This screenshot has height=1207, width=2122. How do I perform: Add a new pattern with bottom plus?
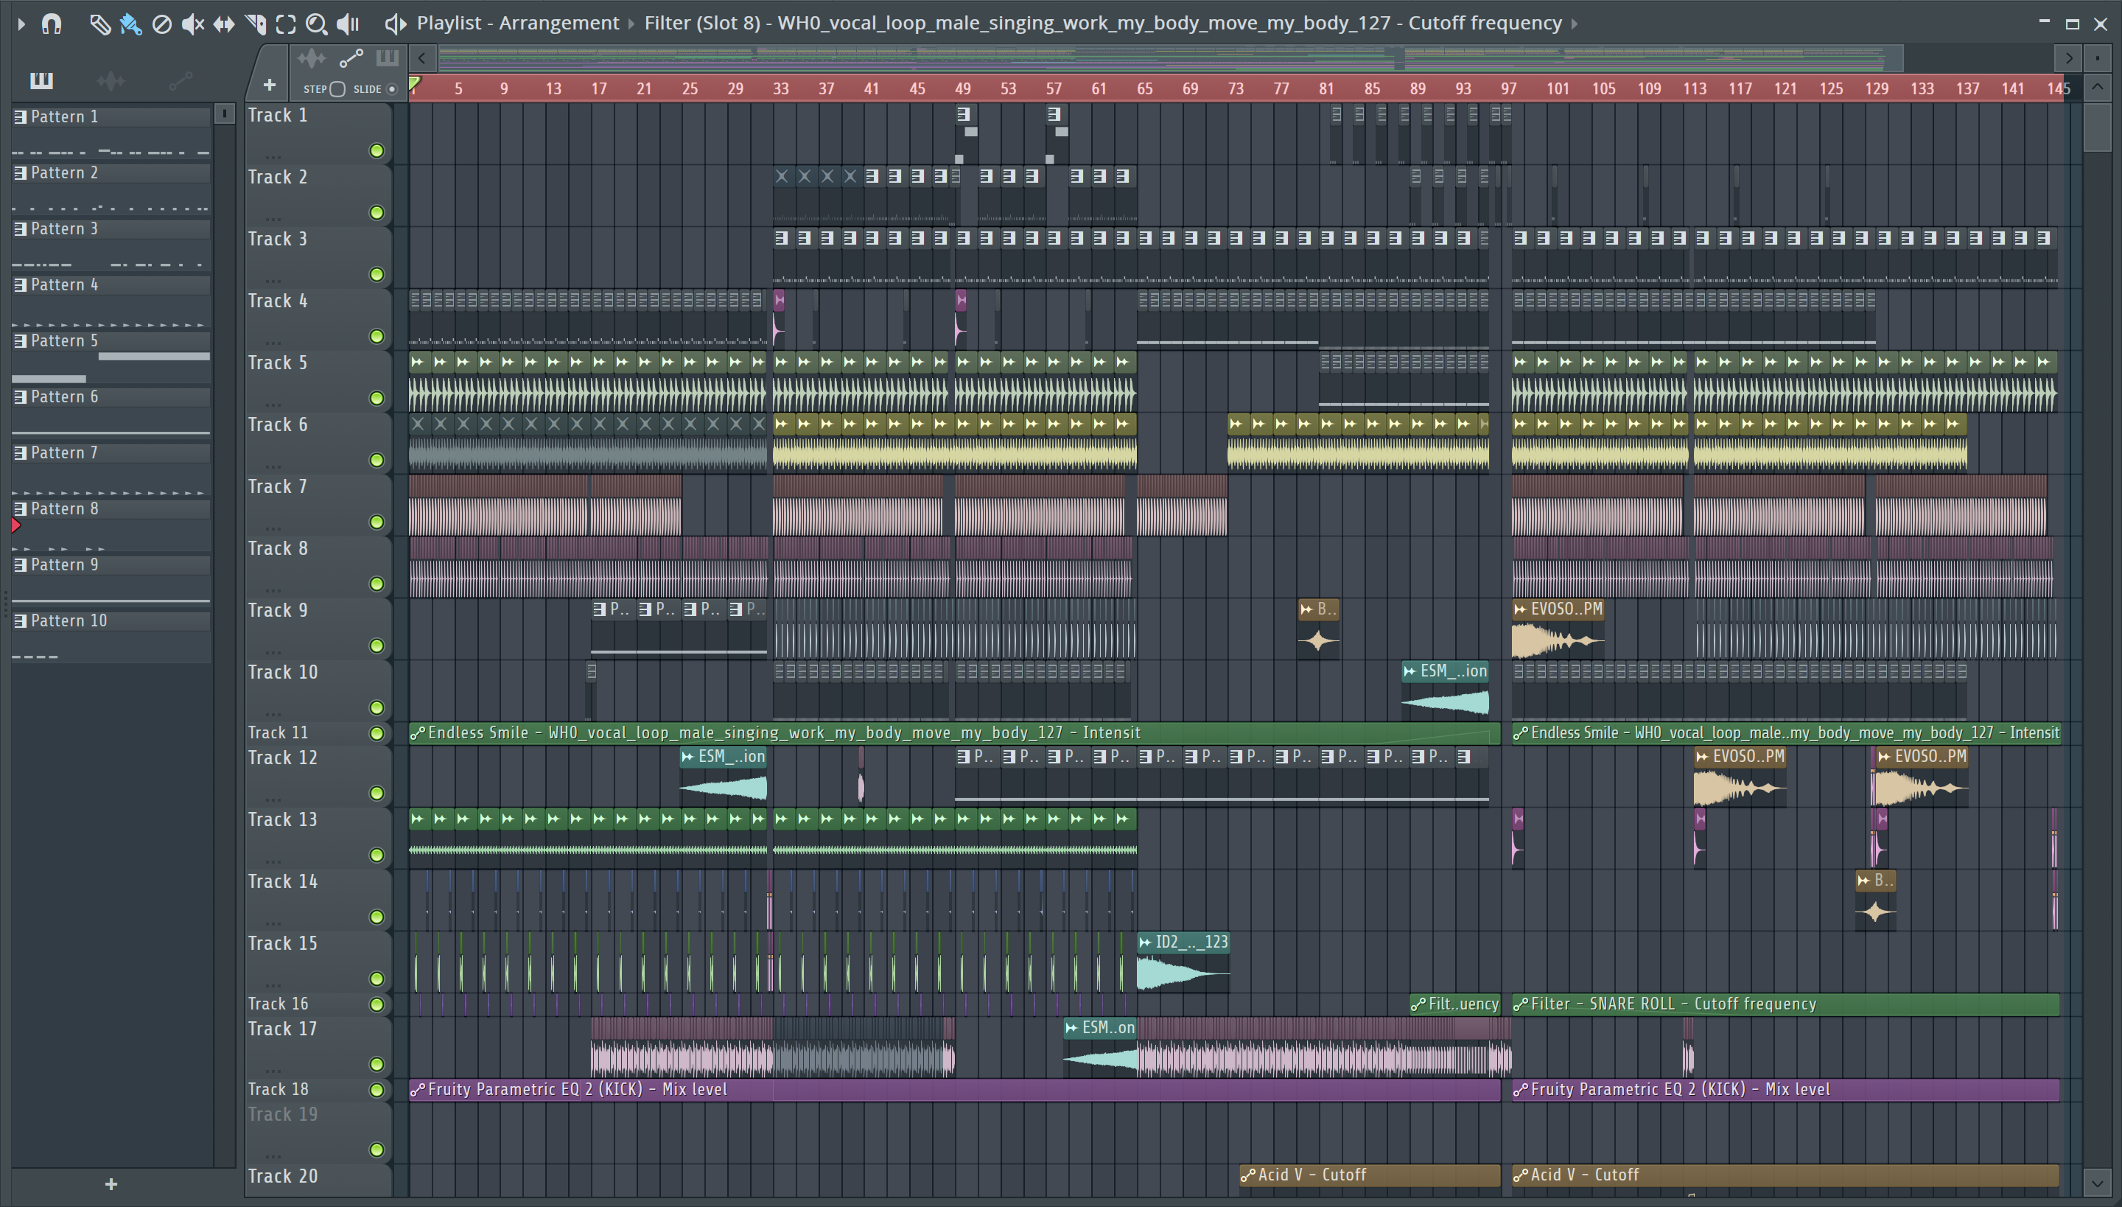click(111, 1183)
